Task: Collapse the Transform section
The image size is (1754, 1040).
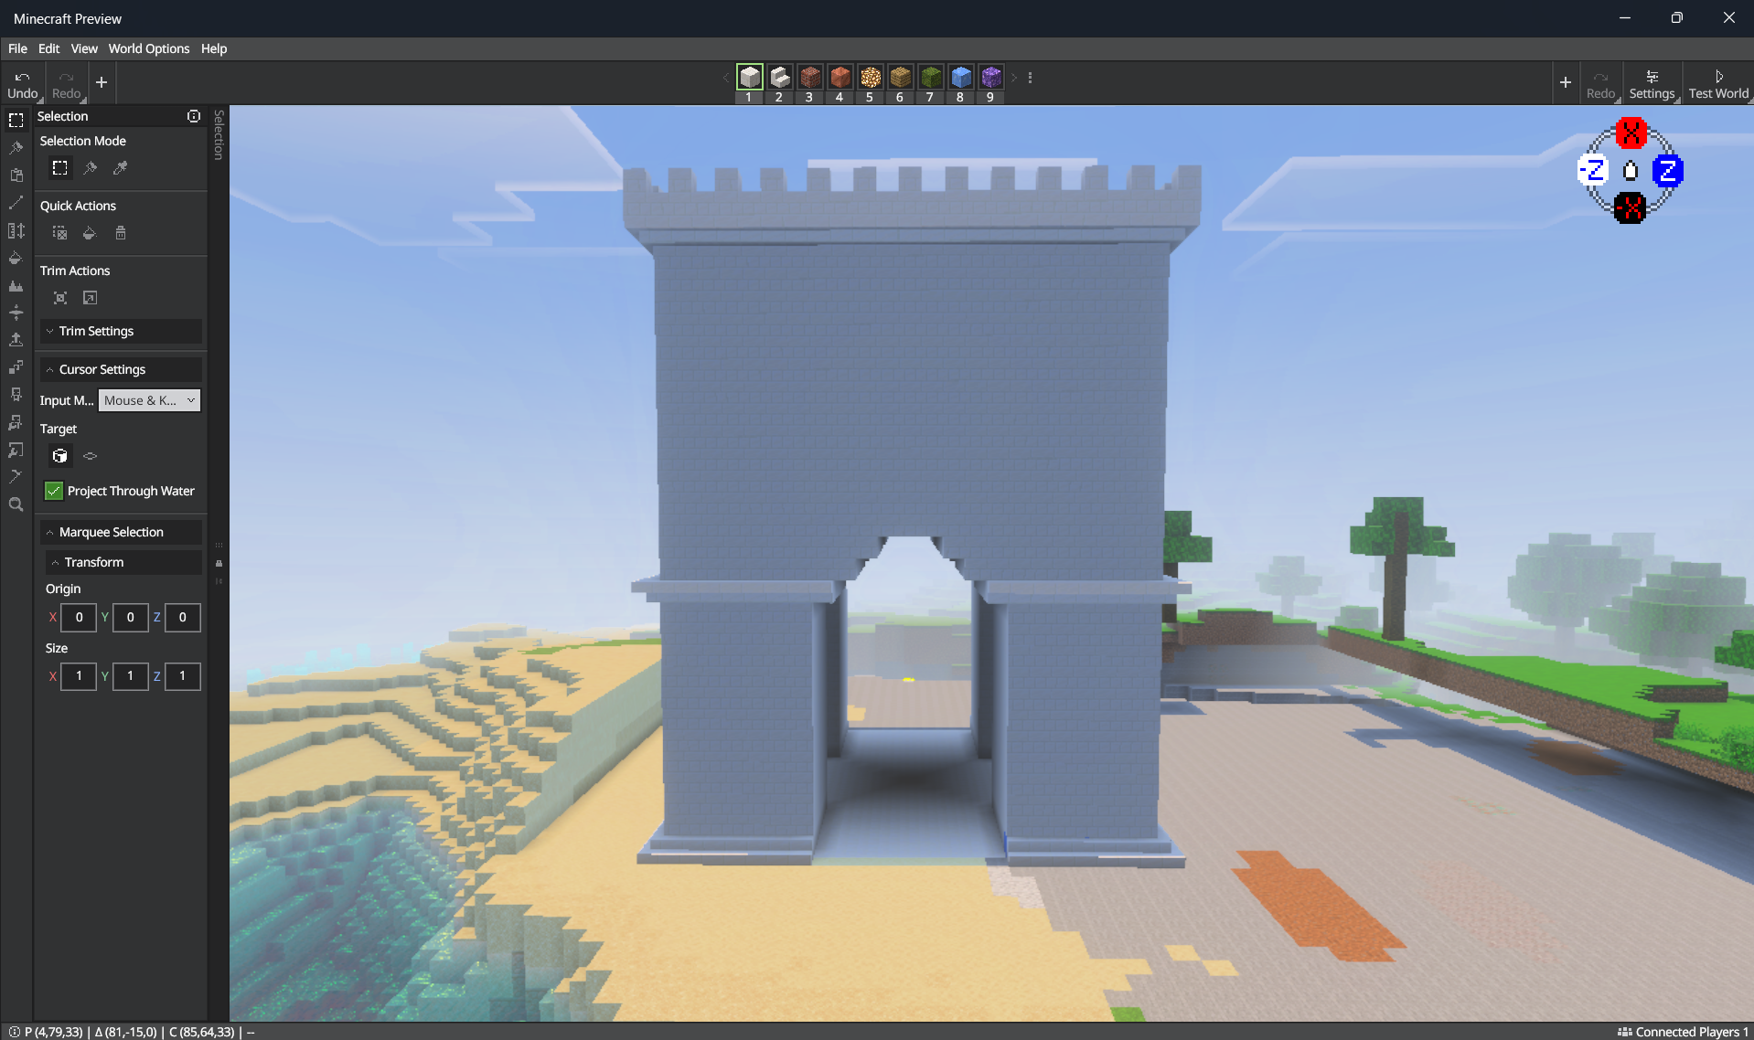Action: tap(123, 562)
